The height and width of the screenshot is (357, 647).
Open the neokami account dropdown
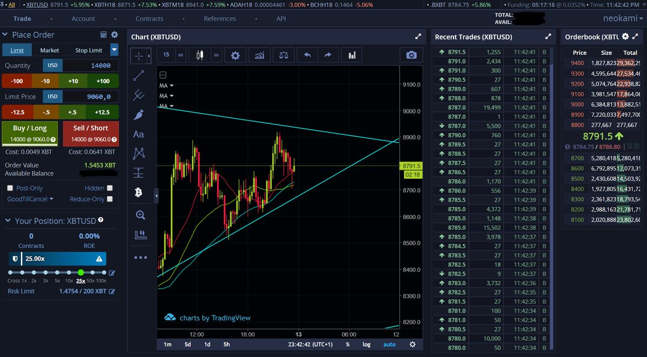(623, 18)
